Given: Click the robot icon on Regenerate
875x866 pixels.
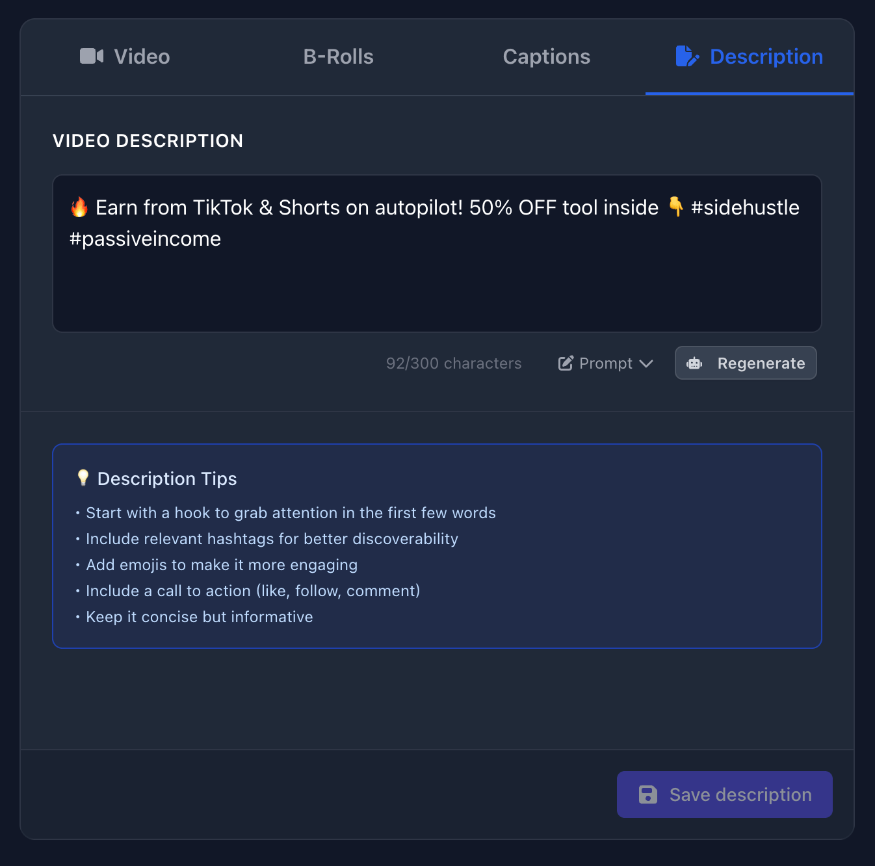Looking at the screenshot, I should click(x=694, y=363).
